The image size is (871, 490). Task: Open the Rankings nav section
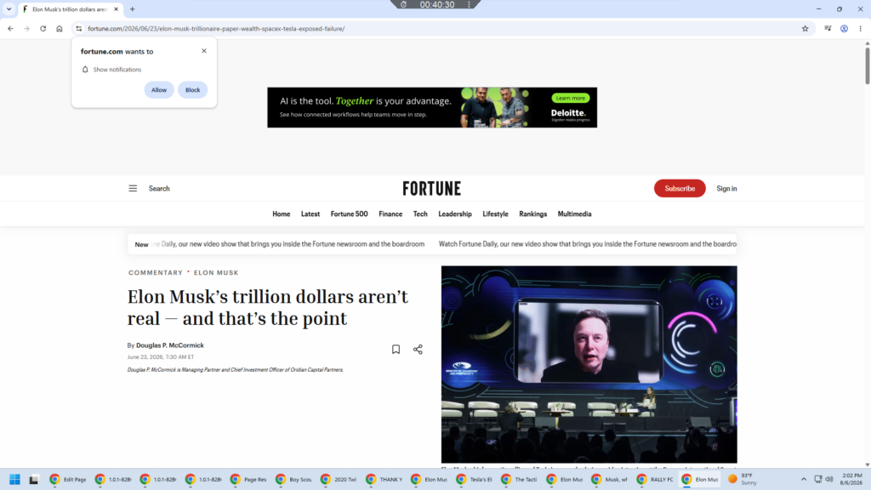point(532,214)
